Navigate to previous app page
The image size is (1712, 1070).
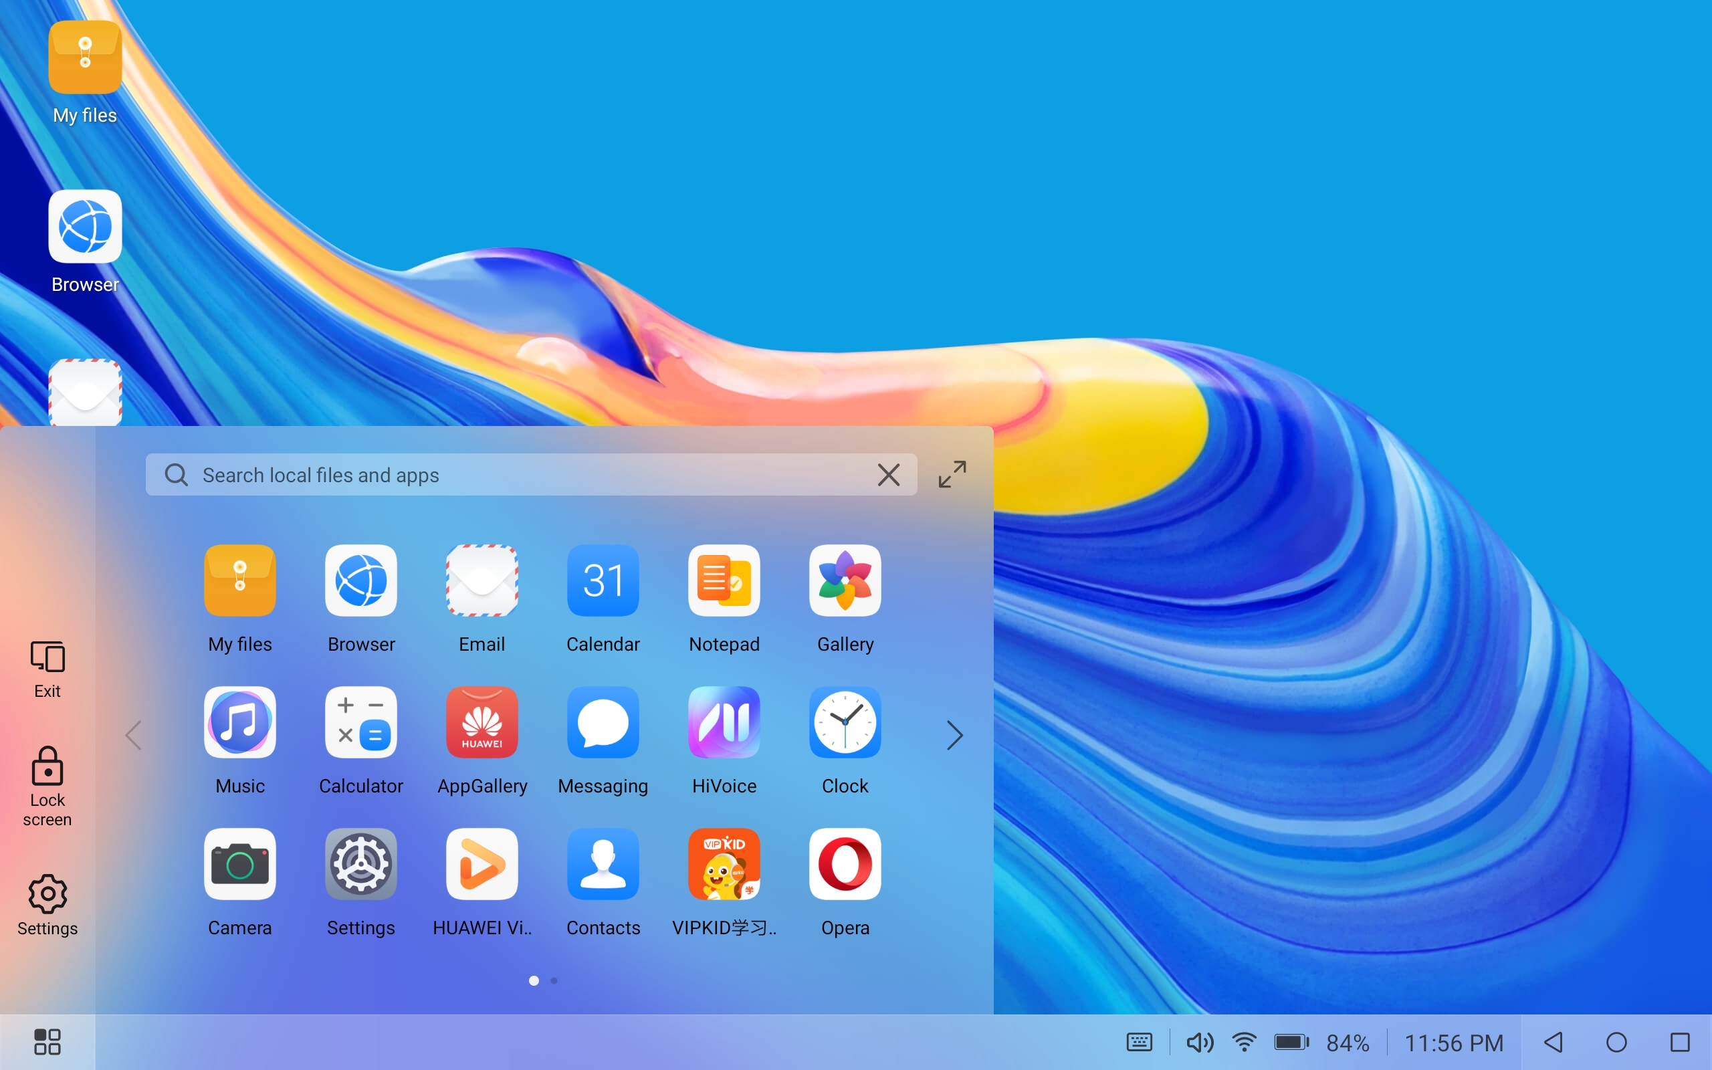pos(133,735)
